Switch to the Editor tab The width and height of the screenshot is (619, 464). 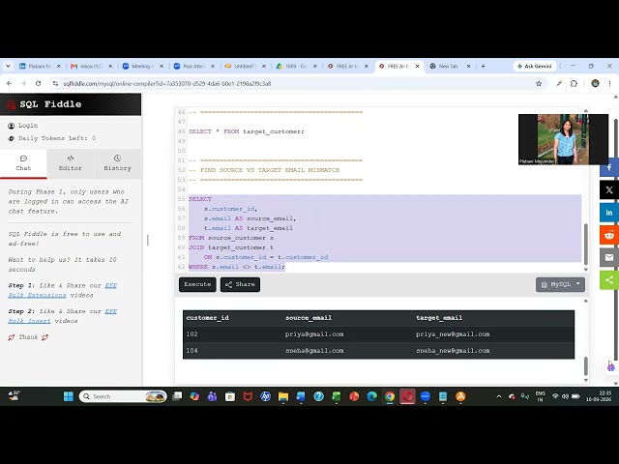(x=71, y=163)
